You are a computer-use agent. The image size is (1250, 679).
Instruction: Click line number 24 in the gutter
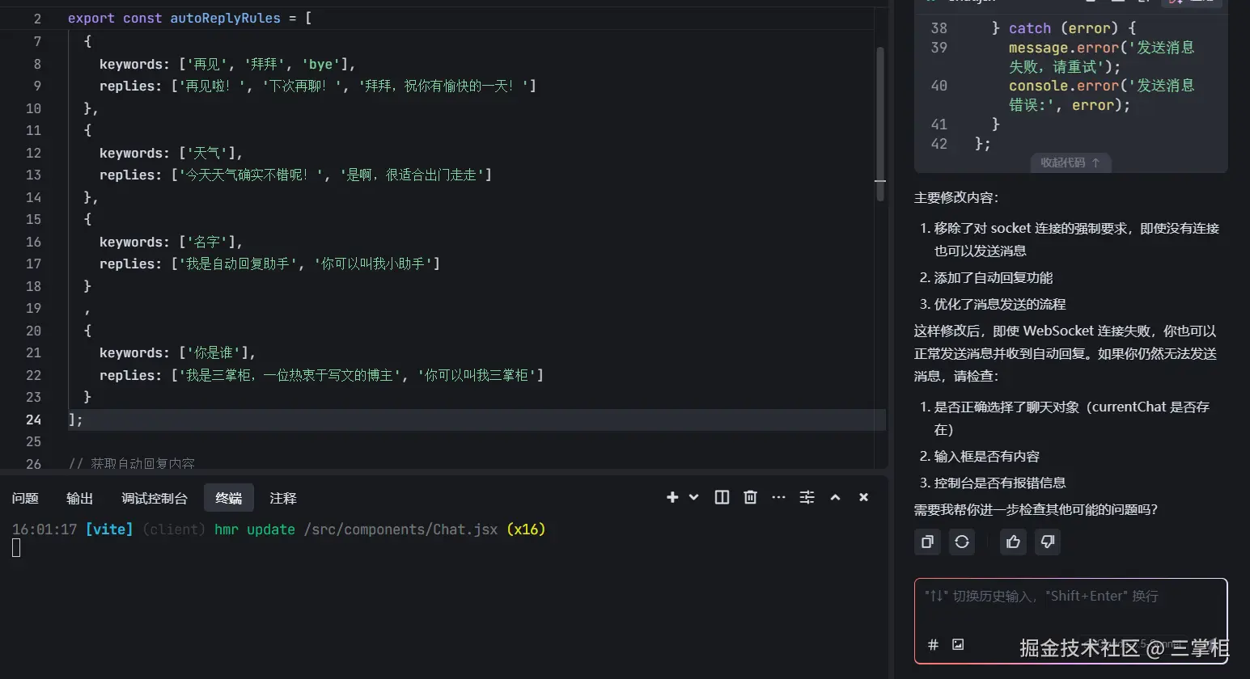pyautogui.click(x=33, y=420)
